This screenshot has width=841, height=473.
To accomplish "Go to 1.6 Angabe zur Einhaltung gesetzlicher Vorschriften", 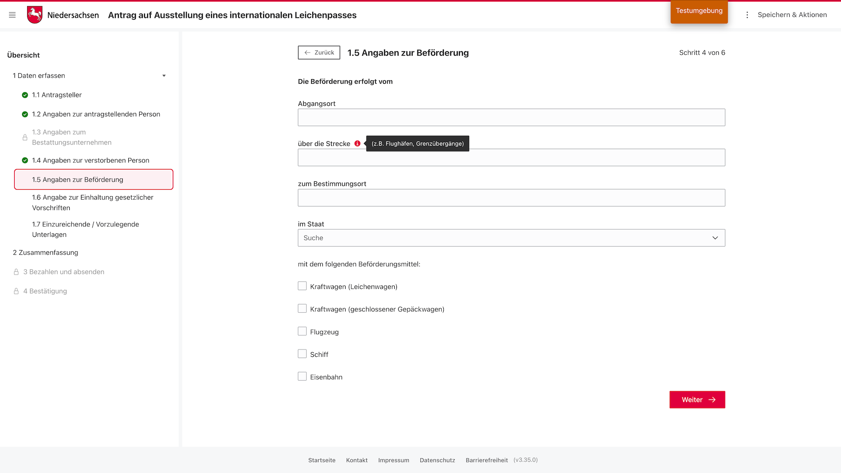I will tap(92, 202).
